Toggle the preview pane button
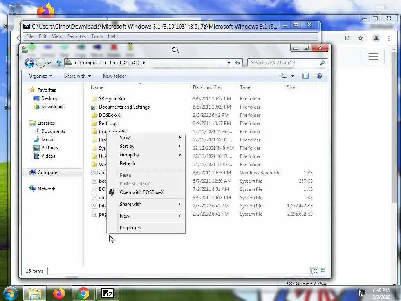The width and height of the screenshot is (401, 301). coord(305,76)
